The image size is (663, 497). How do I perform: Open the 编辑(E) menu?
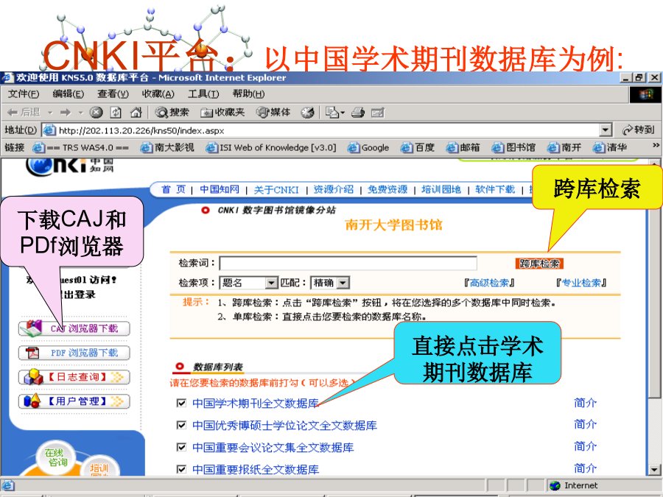tap(68, 94)
